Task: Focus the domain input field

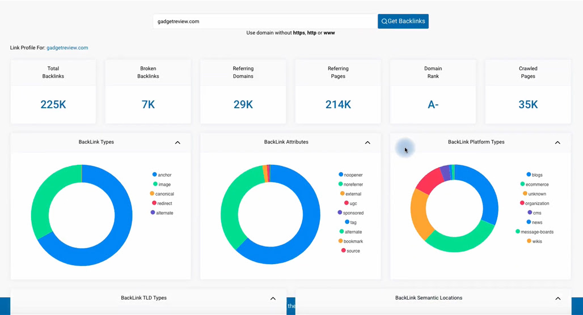Action: [x=265, y=21]
